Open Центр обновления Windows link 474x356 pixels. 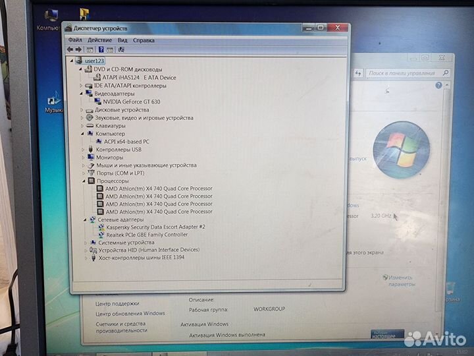(130, 313)
